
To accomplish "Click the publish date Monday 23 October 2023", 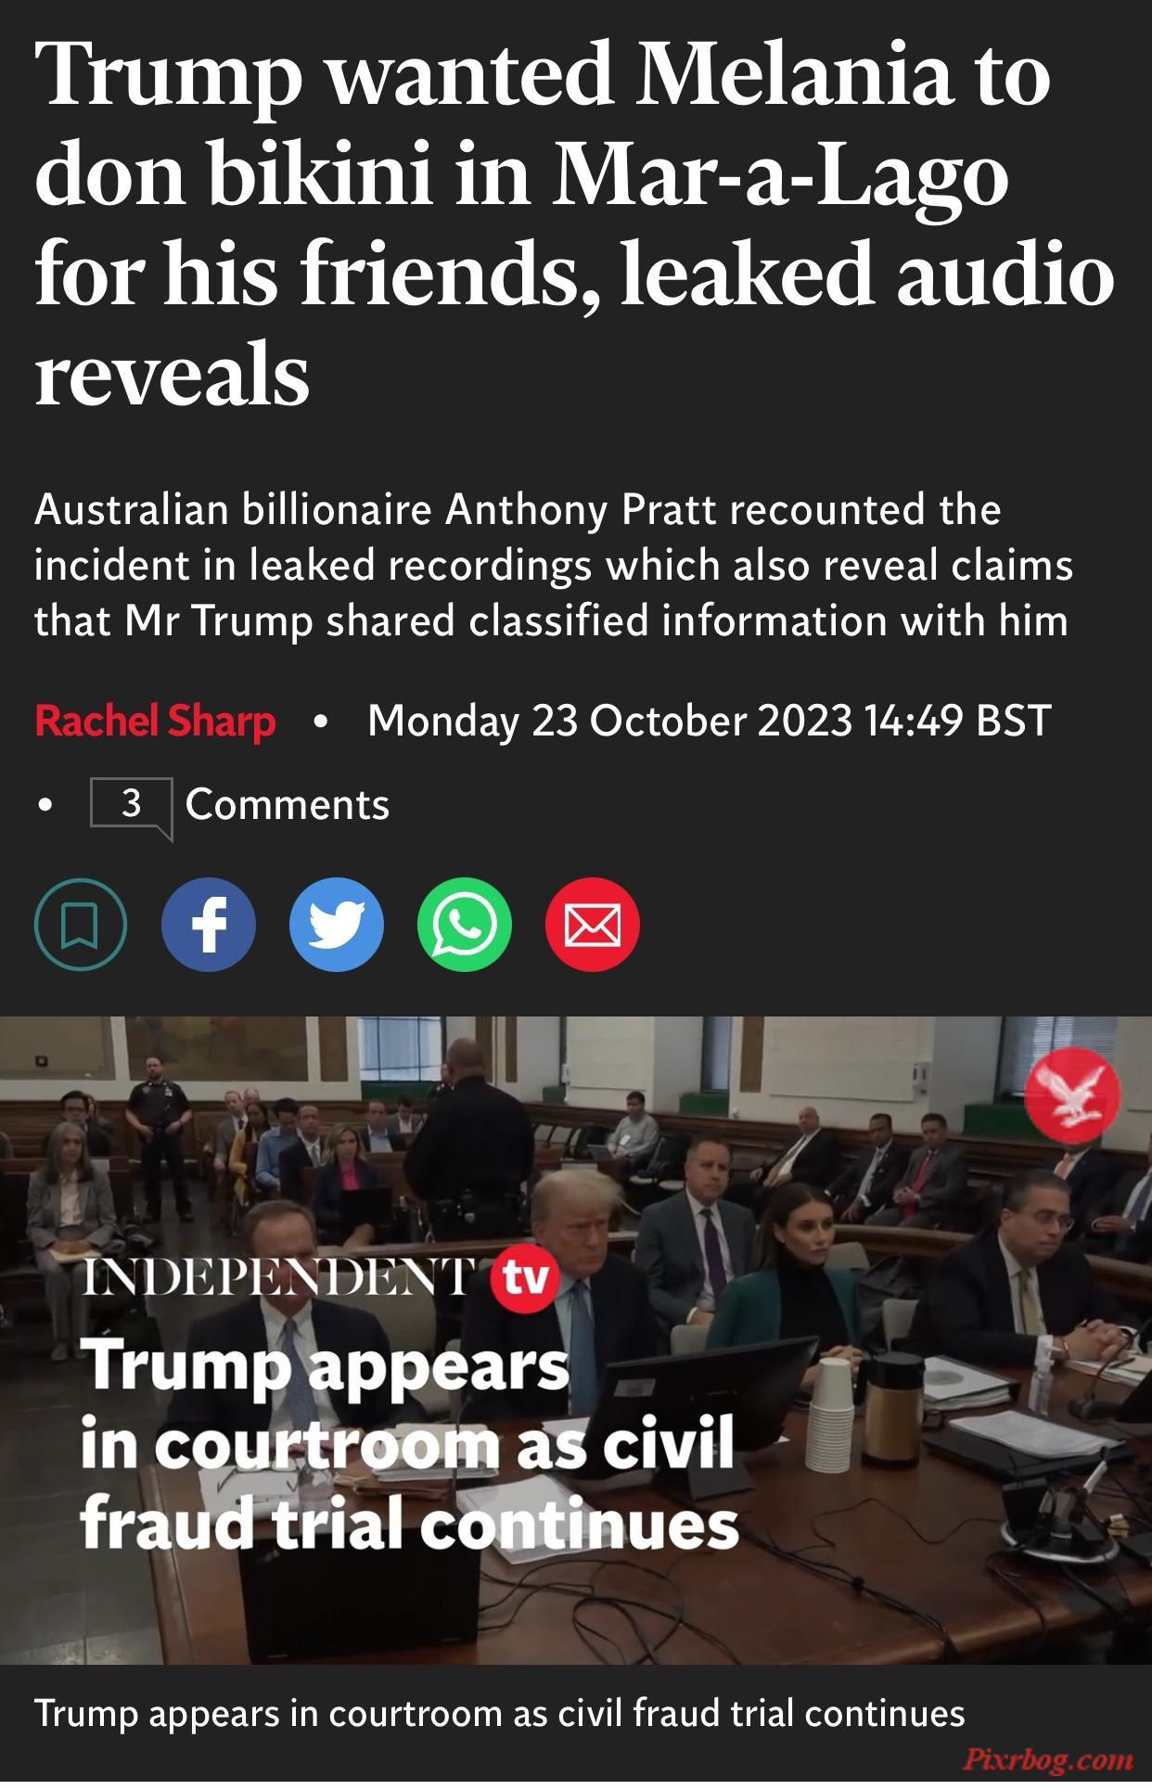I will 608,721.
